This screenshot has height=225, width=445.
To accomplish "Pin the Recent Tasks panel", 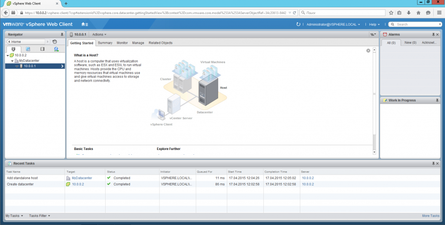I will [433, 163].
